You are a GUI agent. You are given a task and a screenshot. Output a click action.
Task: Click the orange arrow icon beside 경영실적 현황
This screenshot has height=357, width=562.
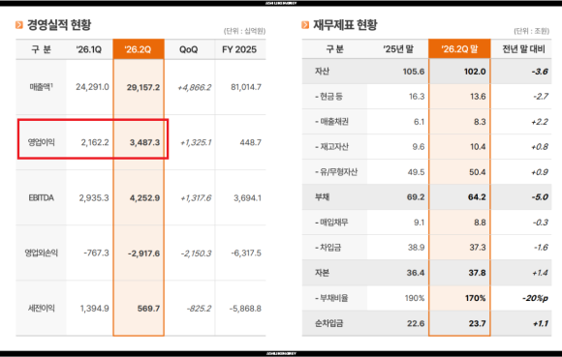tap(19, 25)
